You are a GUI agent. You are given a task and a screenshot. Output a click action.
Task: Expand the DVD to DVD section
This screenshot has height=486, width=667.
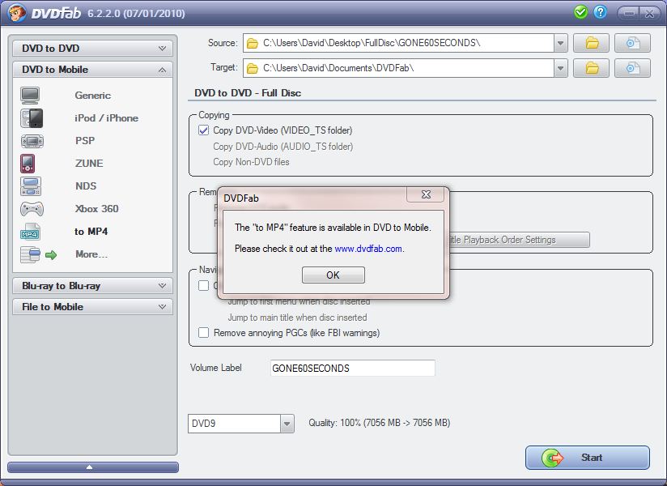tap(93, 48)
